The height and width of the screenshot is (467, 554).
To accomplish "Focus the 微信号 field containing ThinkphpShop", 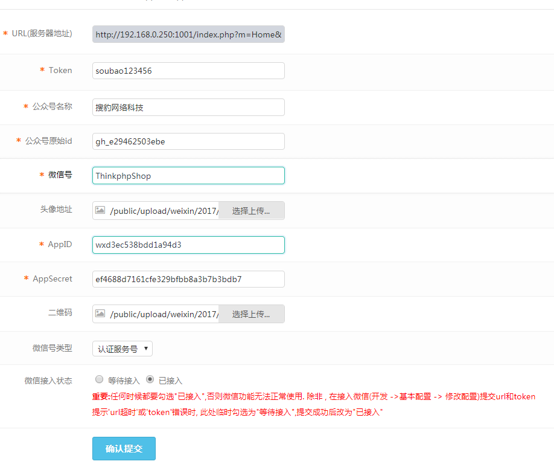I will (x=188, y=176).
